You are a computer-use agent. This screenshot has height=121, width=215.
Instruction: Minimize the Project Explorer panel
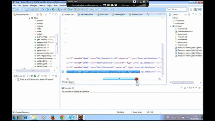click(x=53, y=14)
